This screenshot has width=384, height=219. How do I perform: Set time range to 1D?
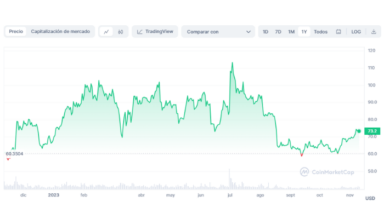[266, 32]
